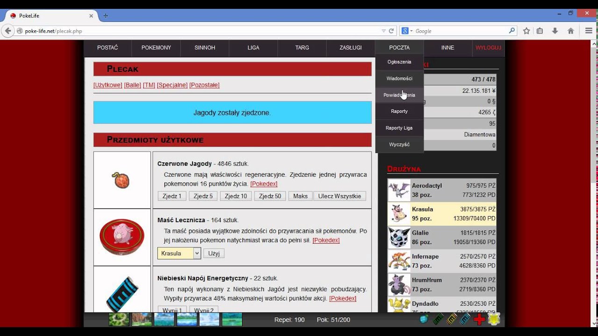Select Ogłoszenia in the Poczta dropdown
Screen dimensions: 598x336
(399, 62)
